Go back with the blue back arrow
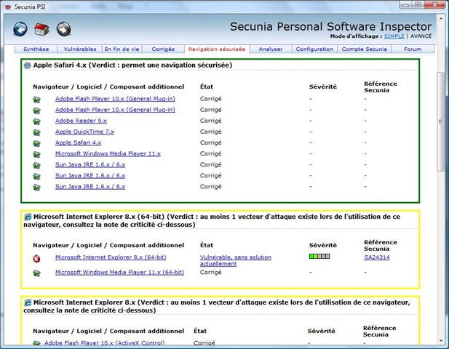449x349 pixels. pos(20,29)
